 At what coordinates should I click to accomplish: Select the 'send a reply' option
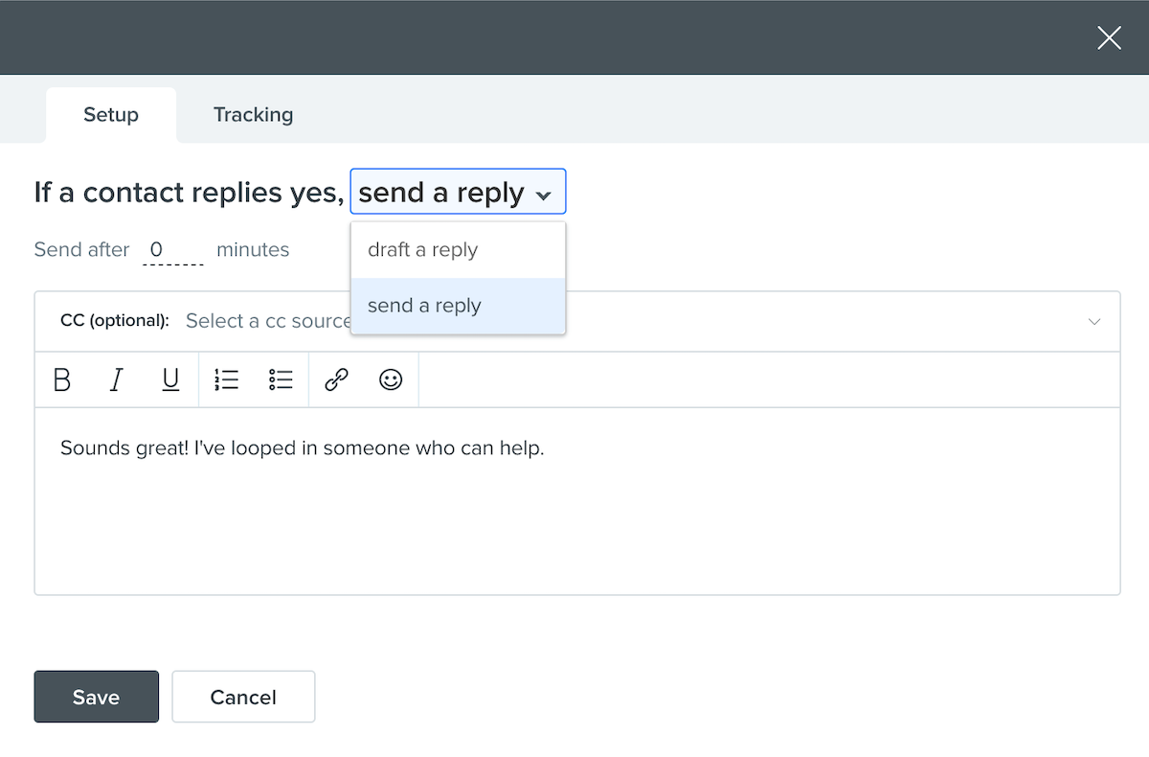tap(458, 306)
